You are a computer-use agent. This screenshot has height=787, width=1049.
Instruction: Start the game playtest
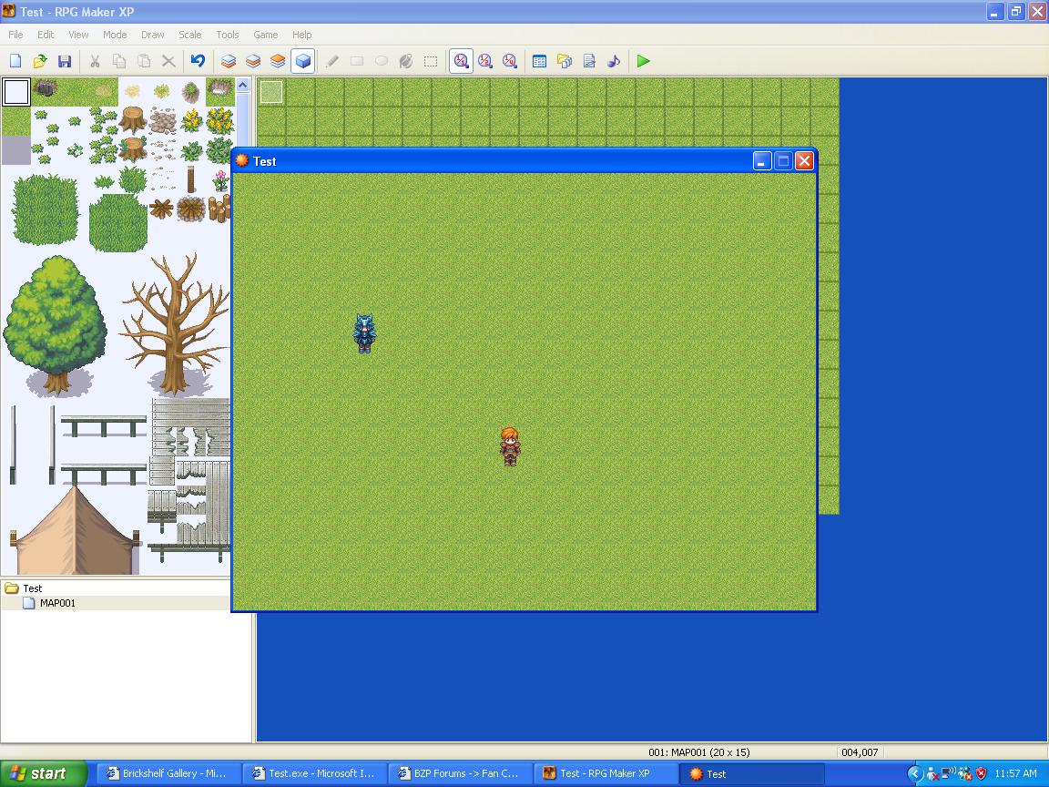(x=643, y=61)
